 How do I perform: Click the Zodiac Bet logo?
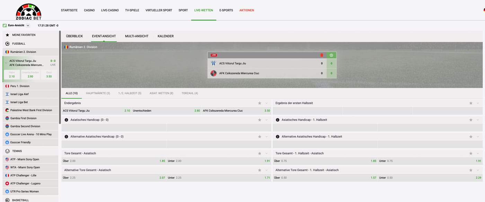pos(28,11)
